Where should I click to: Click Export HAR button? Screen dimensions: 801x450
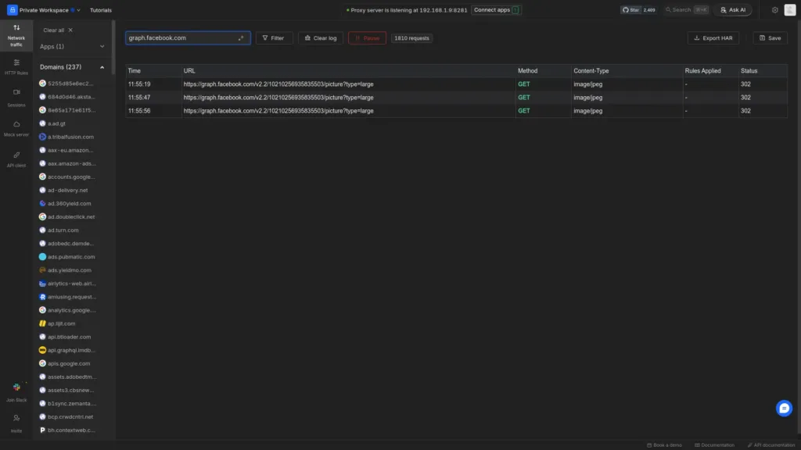coord(713,37)
